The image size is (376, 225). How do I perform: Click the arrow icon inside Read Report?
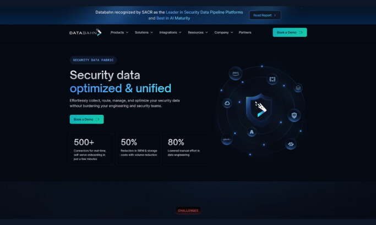[275, 15]
